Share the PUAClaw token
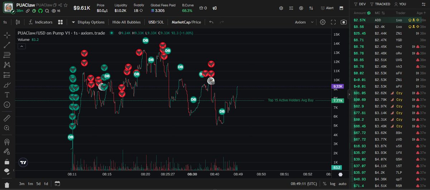Screen dimensions: 430x190 pos(60,5)
